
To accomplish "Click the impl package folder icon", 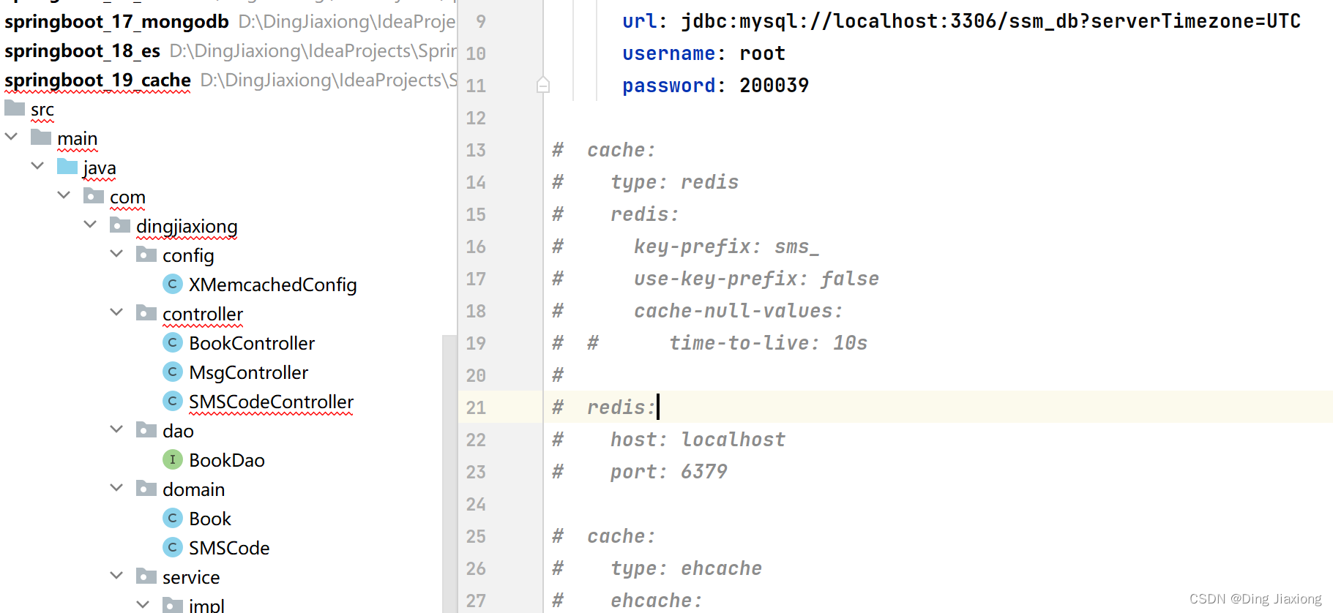I will tap(173, 605).
